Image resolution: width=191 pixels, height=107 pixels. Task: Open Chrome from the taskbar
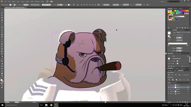coord(51,105)
